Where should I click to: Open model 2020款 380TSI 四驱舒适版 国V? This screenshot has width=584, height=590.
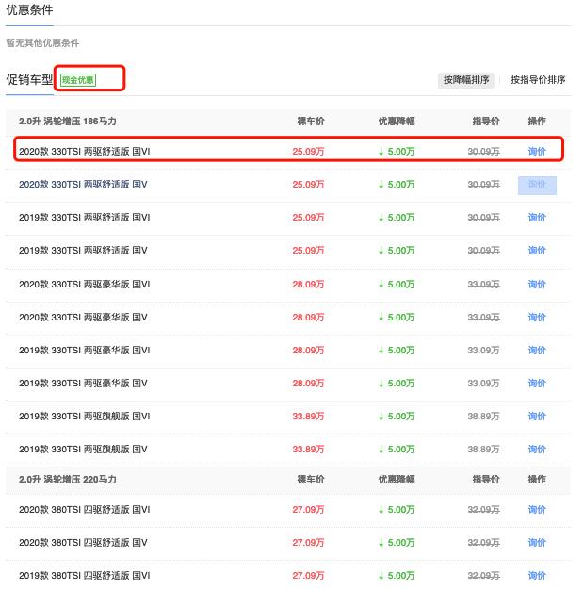[x=83, y=543]
